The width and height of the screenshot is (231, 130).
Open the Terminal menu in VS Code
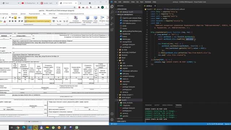148,2
